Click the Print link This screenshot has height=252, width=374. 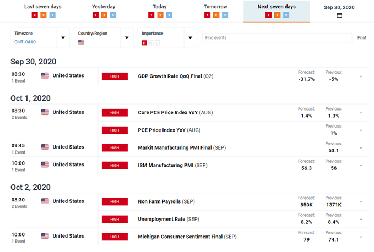(x=361, y=37)
